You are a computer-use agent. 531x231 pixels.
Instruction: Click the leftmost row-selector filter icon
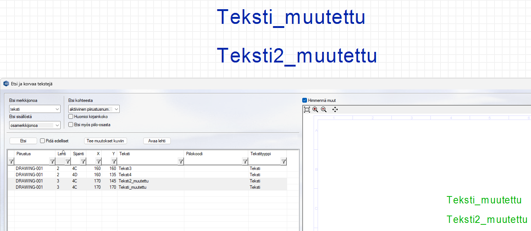[11, 161]
